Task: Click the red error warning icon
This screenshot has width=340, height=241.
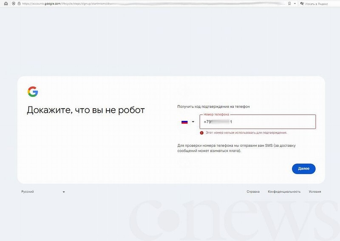Action: [201, 133]
